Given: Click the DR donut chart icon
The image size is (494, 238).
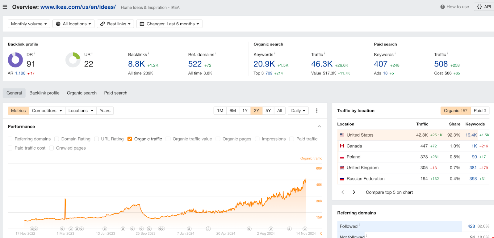Looking at the screenshot, I should [15, 60].
